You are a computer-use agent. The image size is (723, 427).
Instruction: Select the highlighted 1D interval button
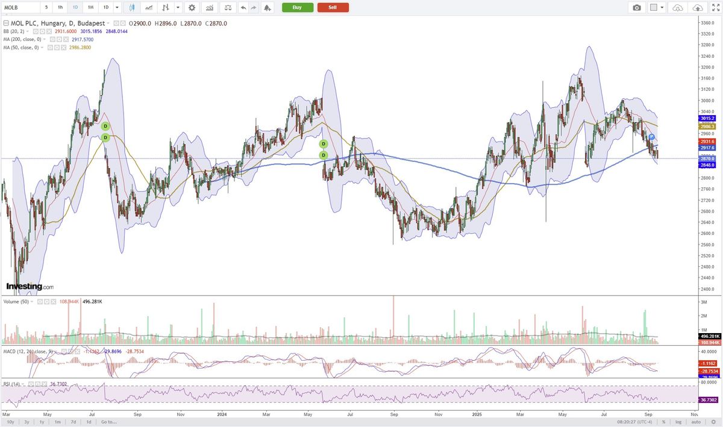[x=75, y=7]
